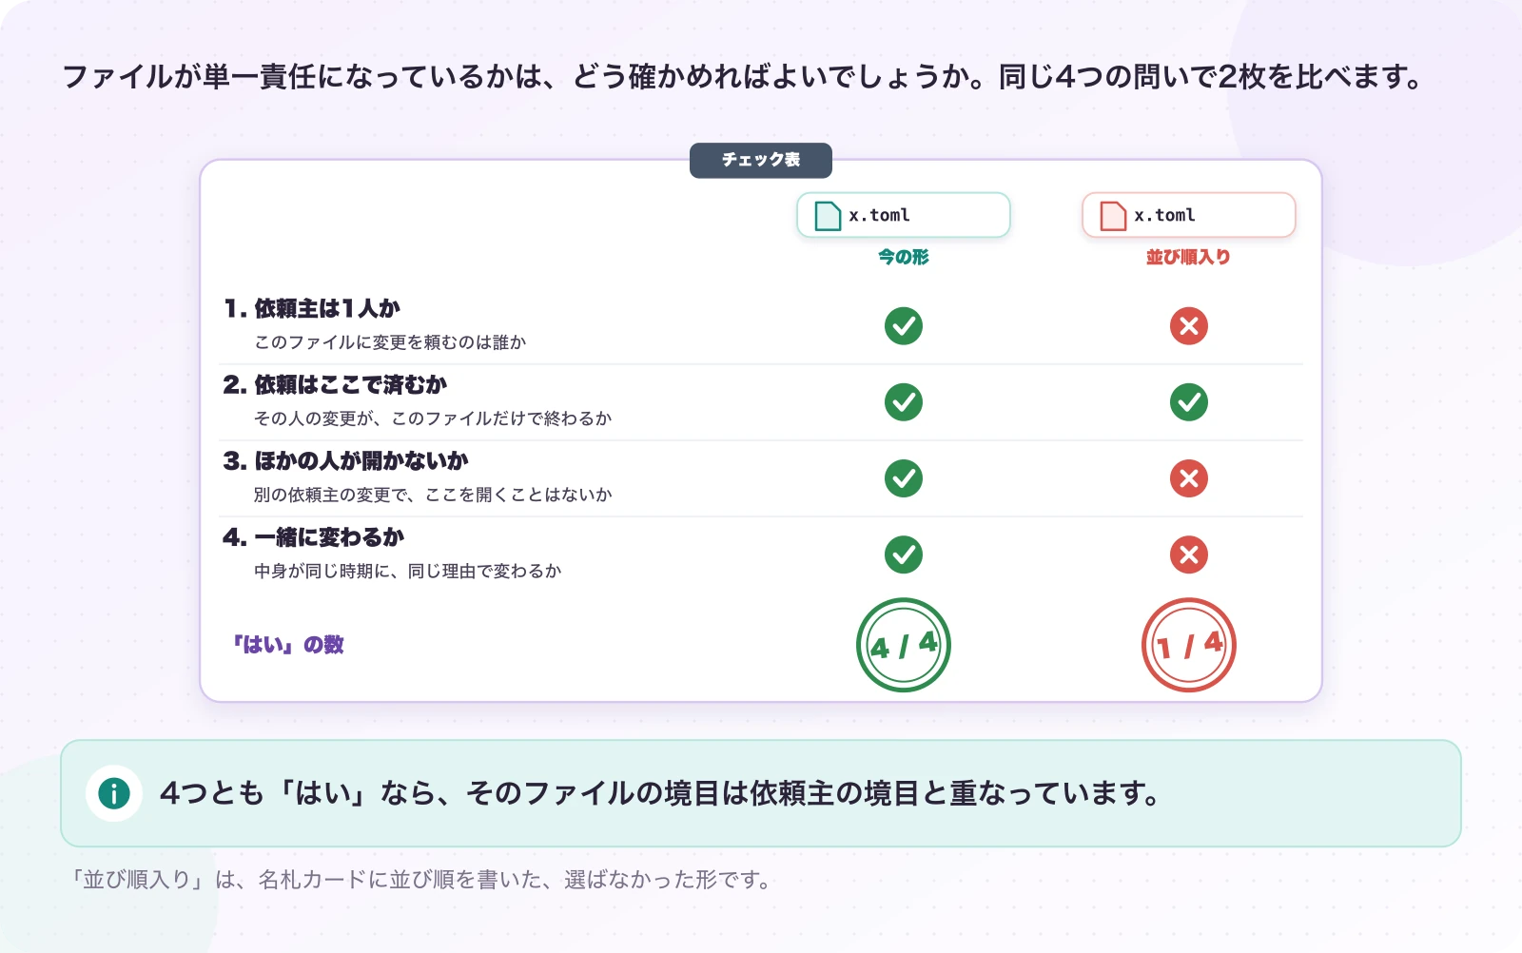Select the teal-bordered x.toml file chip

pyautogui.click(x=904, y=215)
